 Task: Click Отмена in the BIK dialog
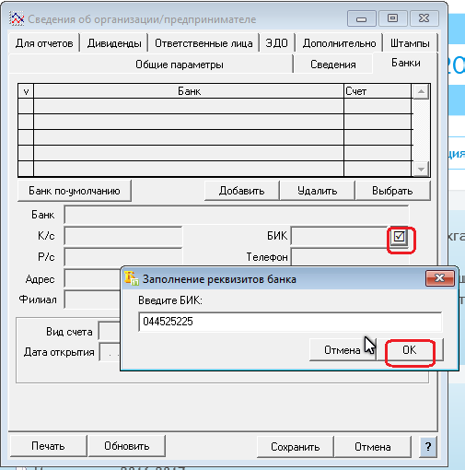343,350
